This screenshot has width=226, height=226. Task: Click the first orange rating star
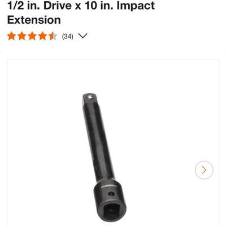(x=11, y=36)
